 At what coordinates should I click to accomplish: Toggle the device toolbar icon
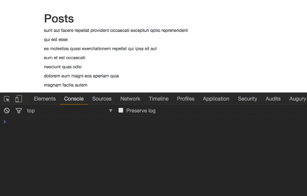point(18,99)
